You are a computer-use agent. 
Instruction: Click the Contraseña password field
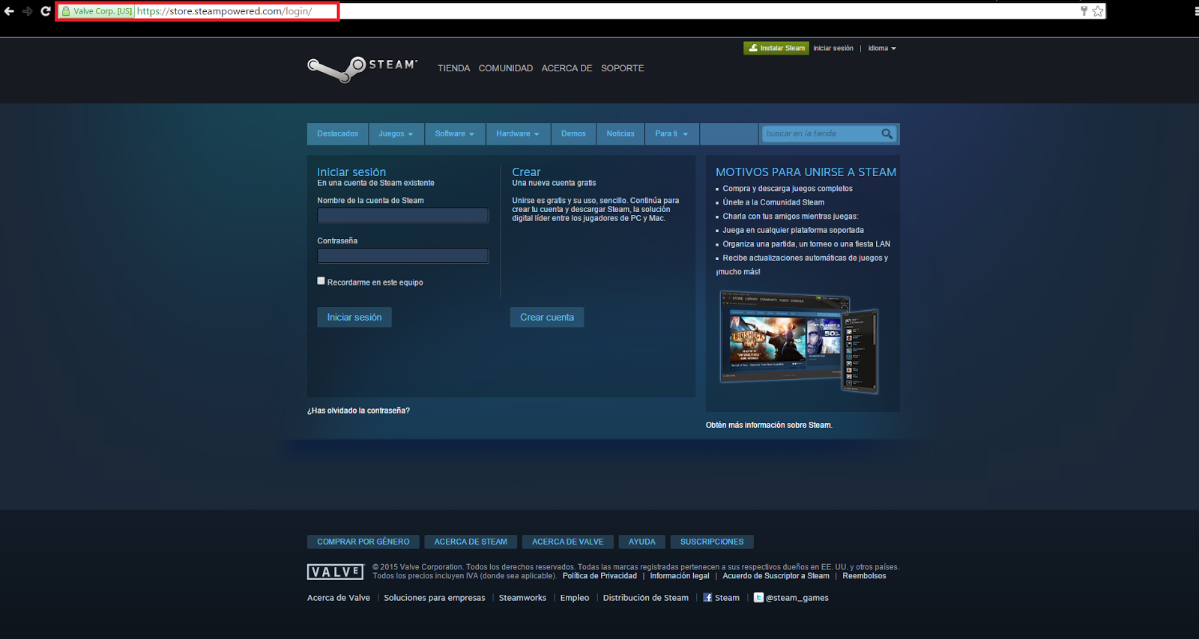click(x=403, y=256)
